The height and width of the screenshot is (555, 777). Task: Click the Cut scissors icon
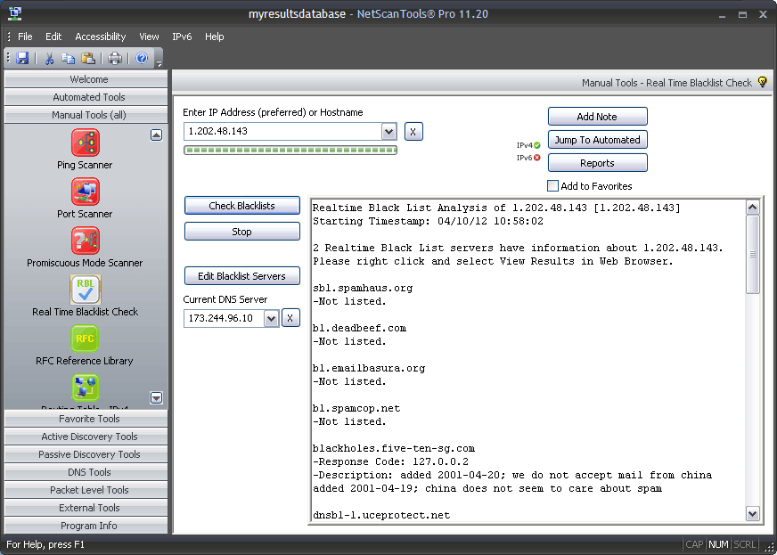[49, 59]
